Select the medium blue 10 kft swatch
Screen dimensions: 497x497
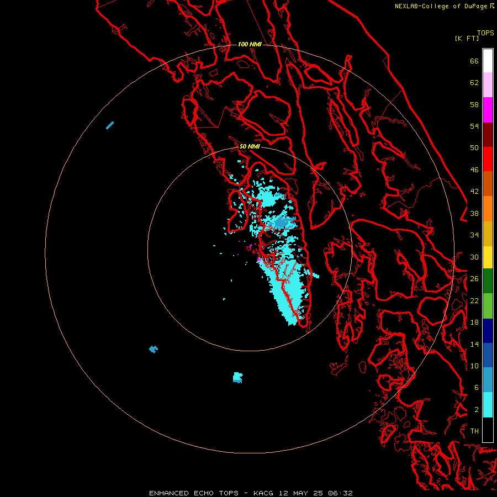pos(488,355)
